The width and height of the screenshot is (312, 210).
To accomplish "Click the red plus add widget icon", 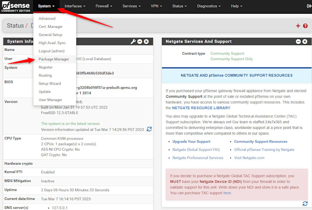I will tap(298, 26).
